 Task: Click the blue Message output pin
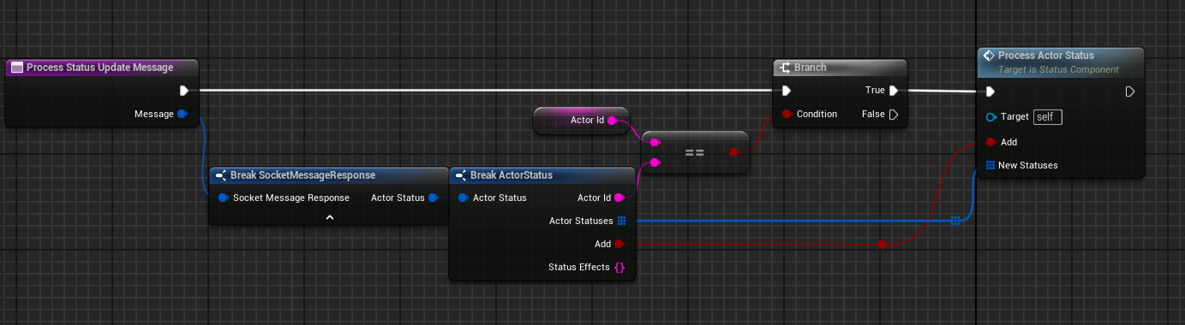[x=182, y=114]
